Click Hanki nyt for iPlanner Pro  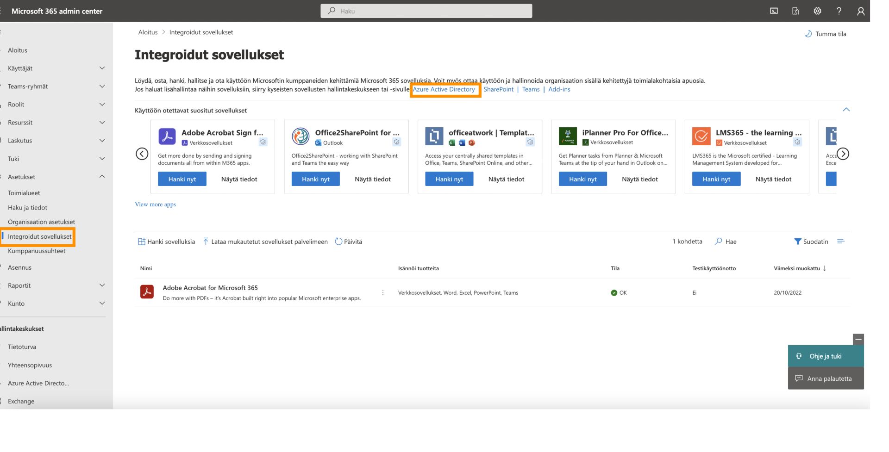pos(582,179)
